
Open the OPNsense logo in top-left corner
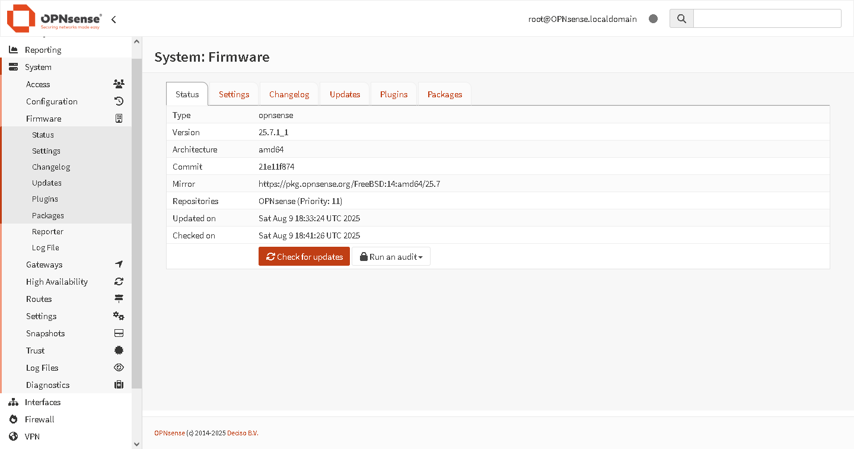[x=21, y=18]
